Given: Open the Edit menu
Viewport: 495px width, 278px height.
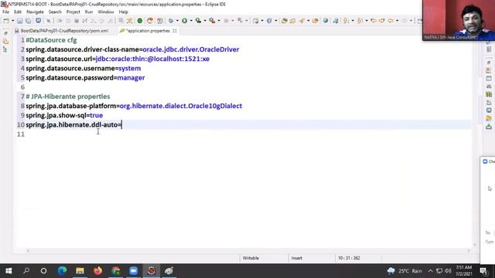Looking at the screenshot, I should click(x=18, y=12).
